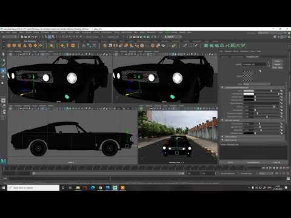The width and height of the screenshot is (291, 218).
Task: Open the Attribute Editor's List menu
Action: click(x=221, y=51)
